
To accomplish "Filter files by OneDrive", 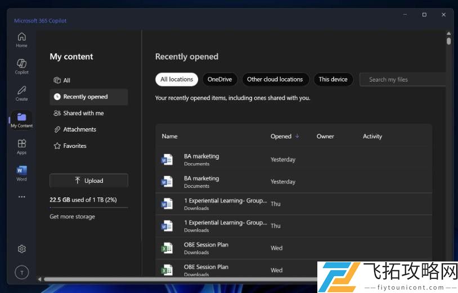I will click(x=219, y=79).
